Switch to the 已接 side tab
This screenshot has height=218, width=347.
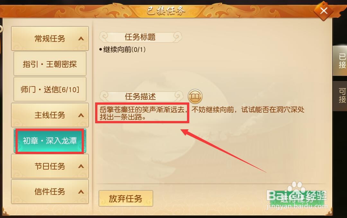(340, 61)
